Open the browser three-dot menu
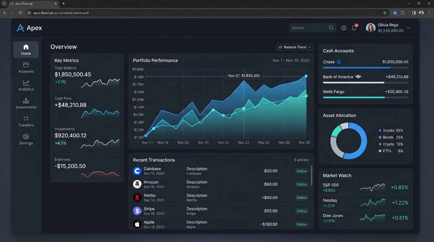The image size is (434, 242). pos(429,13)
